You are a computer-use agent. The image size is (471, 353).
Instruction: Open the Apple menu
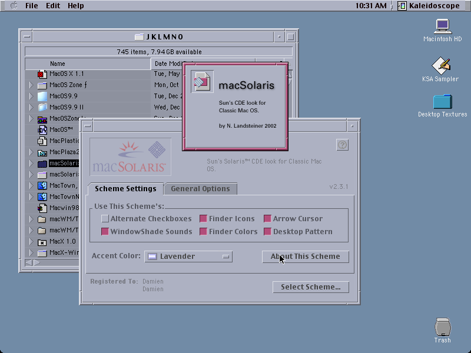(x=14, y=6)
